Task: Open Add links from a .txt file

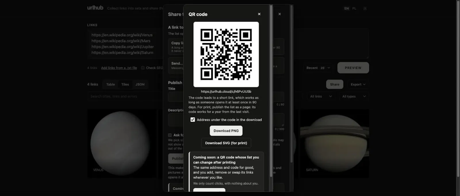Action: click(119, 68)
